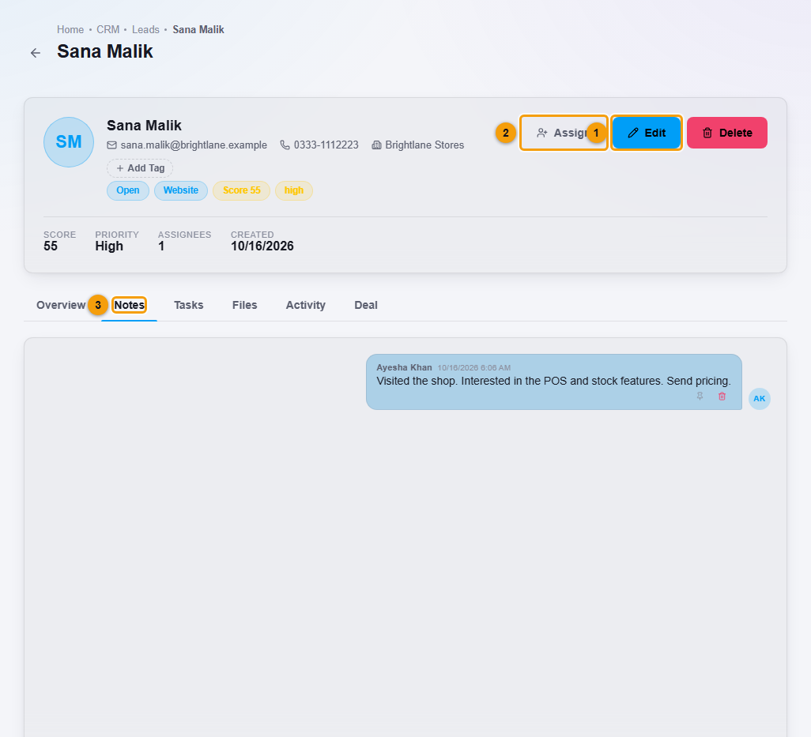Click the phone icon beside 0333-1112223
Viewport: 811px width, 737px height.
click(x=285, y=145)
